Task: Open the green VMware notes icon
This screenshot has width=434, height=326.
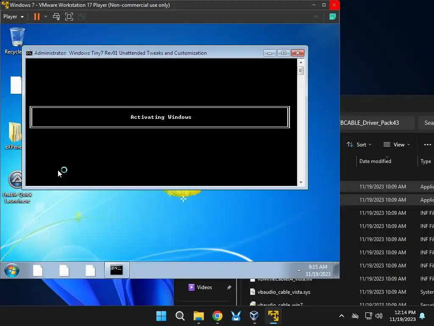Action: tap(332, 17)
